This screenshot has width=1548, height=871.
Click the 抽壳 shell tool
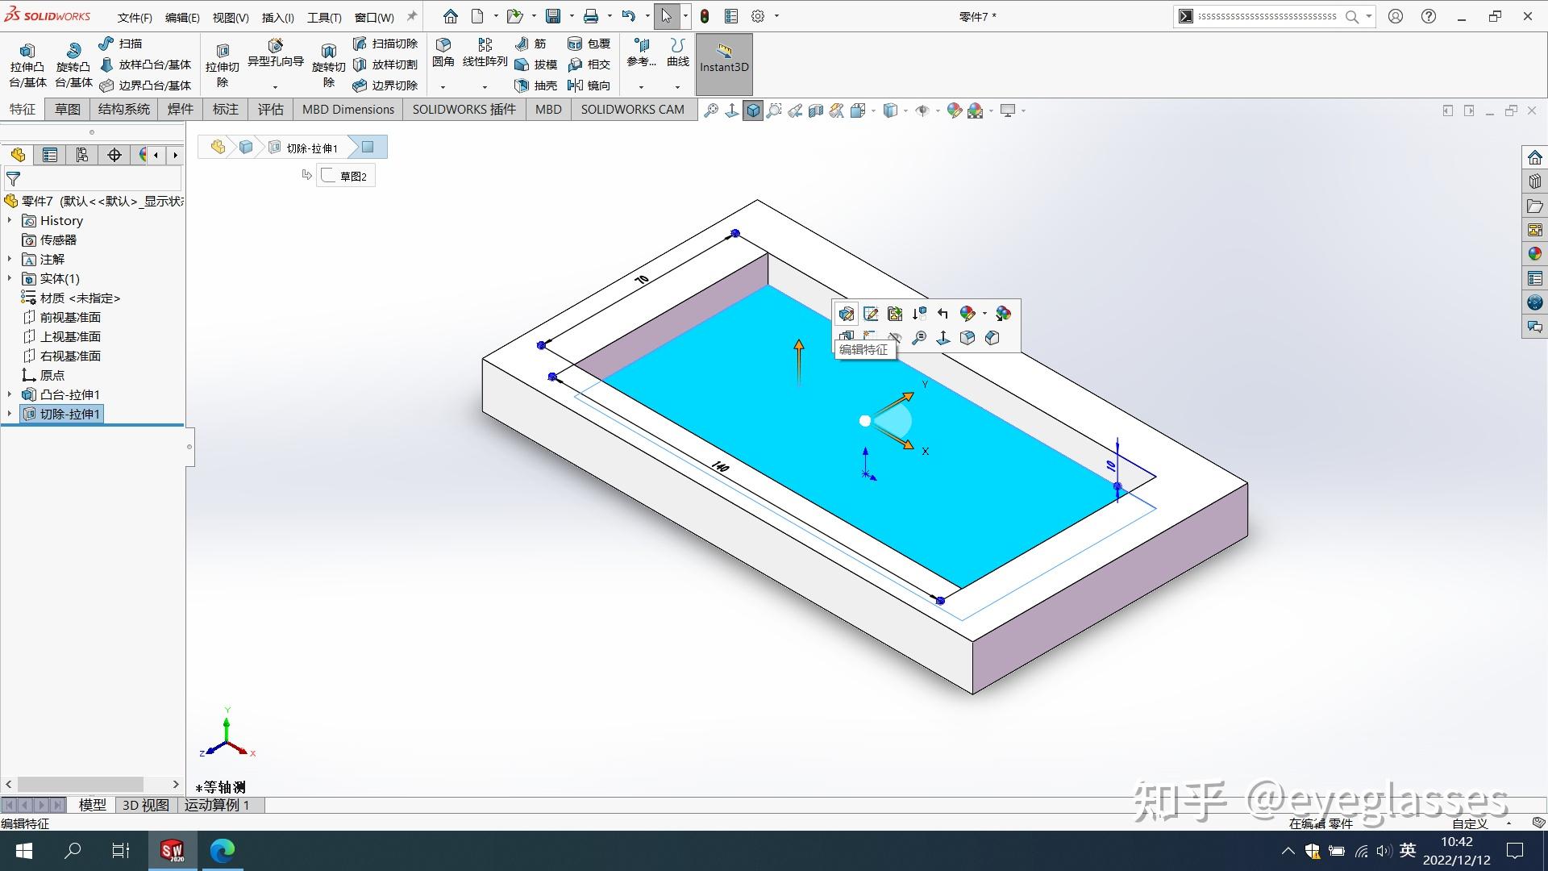point(536,85)
